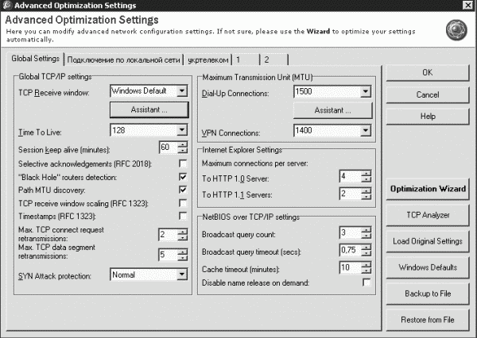Open the TCP Receive window dropdown
This screenshot has width=477, height=338.
pyautogui.click(x=181, y=91)
